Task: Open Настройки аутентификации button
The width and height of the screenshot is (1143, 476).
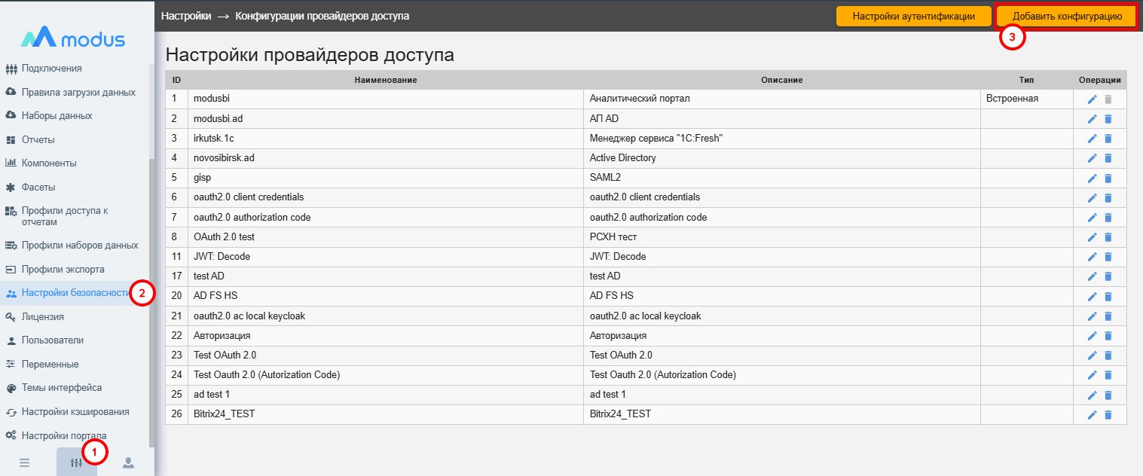Action: 912,16
